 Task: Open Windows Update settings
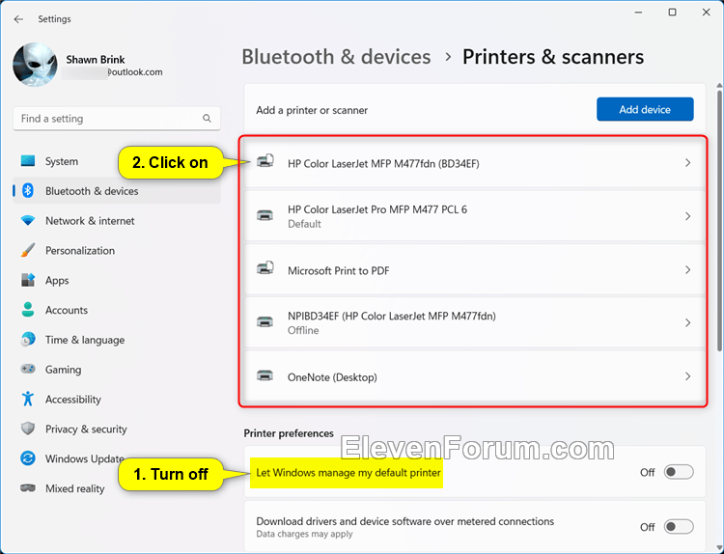117,458
